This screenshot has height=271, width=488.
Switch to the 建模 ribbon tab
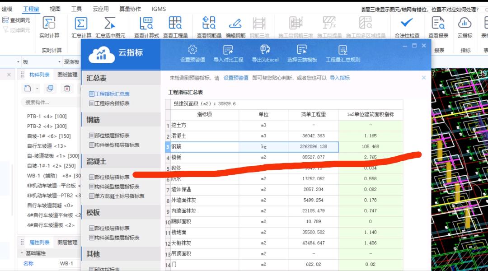coord(7,9)
